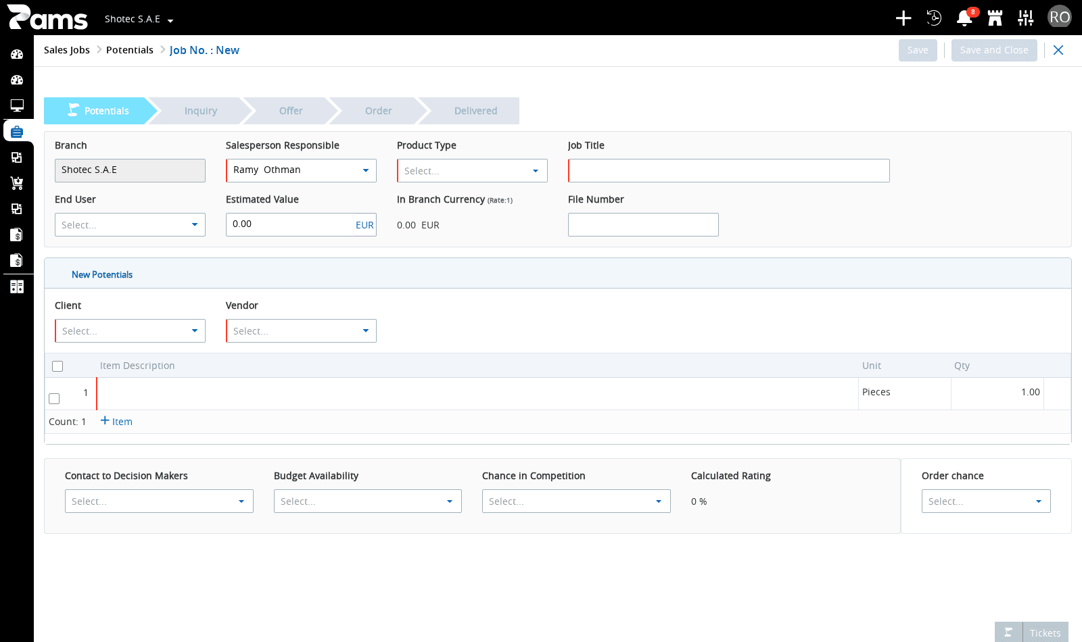Image resolution: width=1082 pixels, height=642 pixels.
Task: Open the RO user avatar
Action: coord(1060,17)
